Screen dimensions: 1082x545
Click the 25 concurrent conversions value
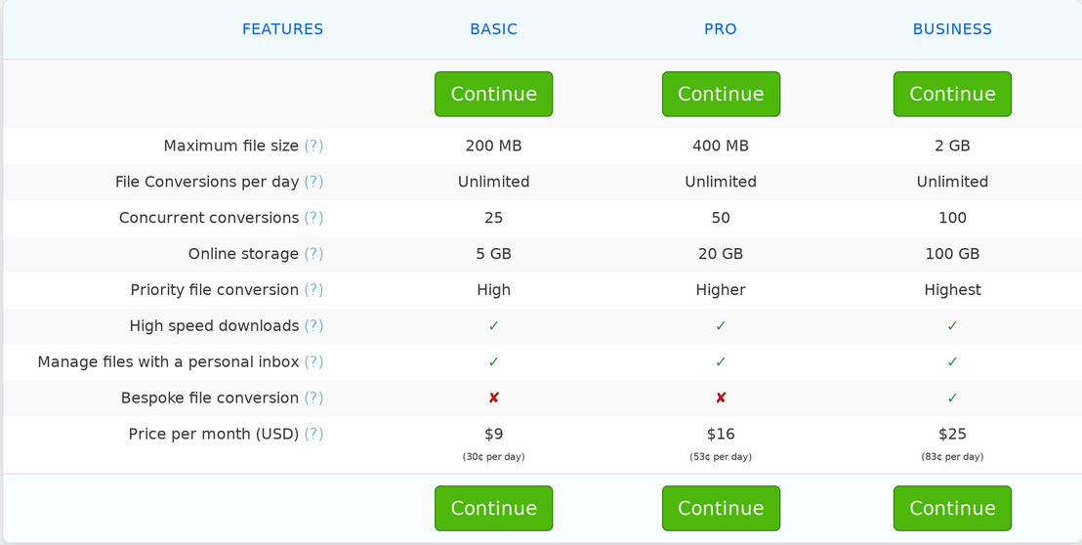493,218
